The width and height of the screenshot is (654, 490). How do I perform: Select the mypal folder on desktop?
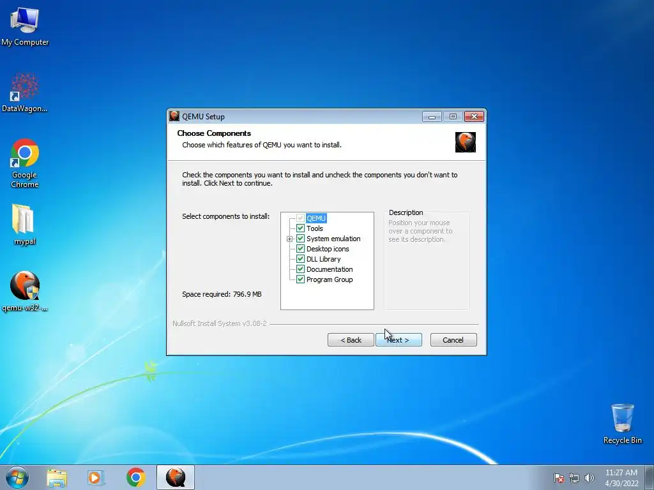(x=25, y=225)
